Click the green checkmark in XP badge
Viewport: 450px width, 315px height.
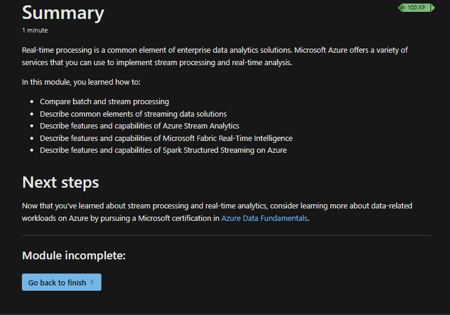pyautogui.click(x=402, y=8)
